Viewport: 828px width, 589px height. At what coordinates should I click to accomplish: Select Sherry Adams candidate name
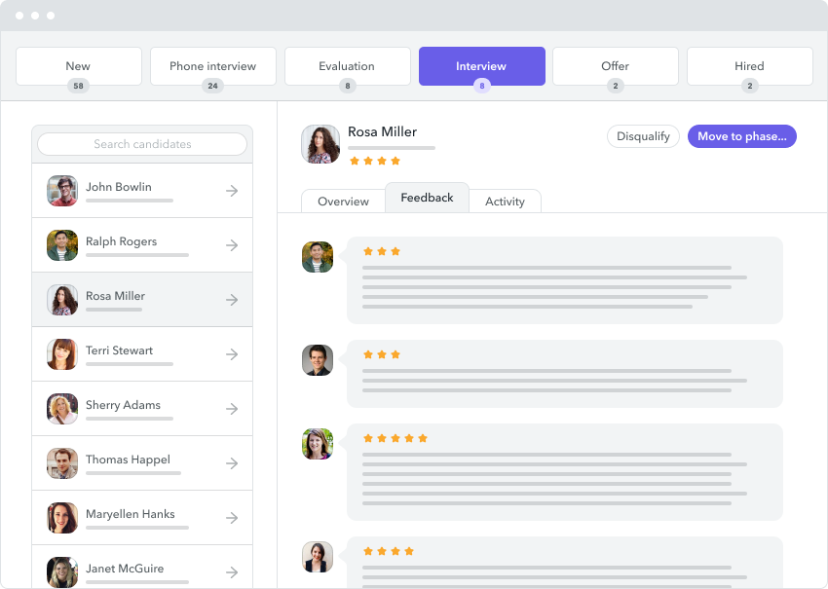point(123,405)
